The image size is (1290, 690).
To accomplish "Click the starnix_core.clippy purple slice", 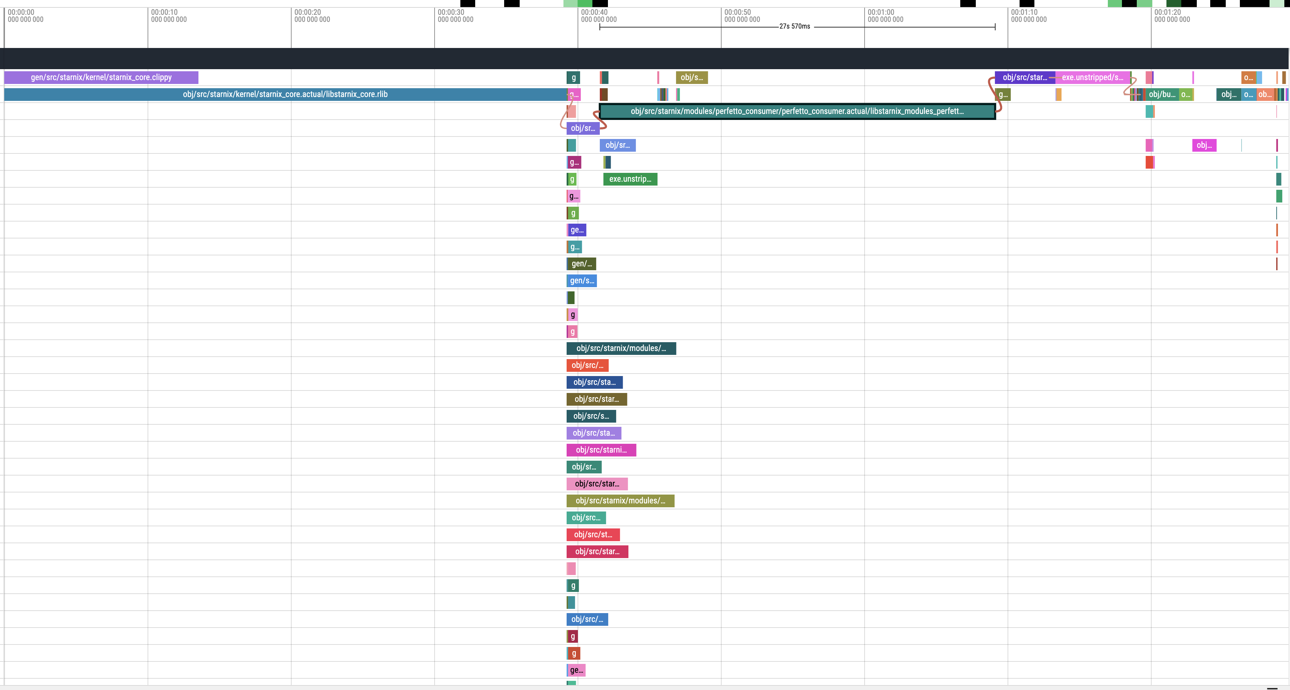I will point(101,78).
